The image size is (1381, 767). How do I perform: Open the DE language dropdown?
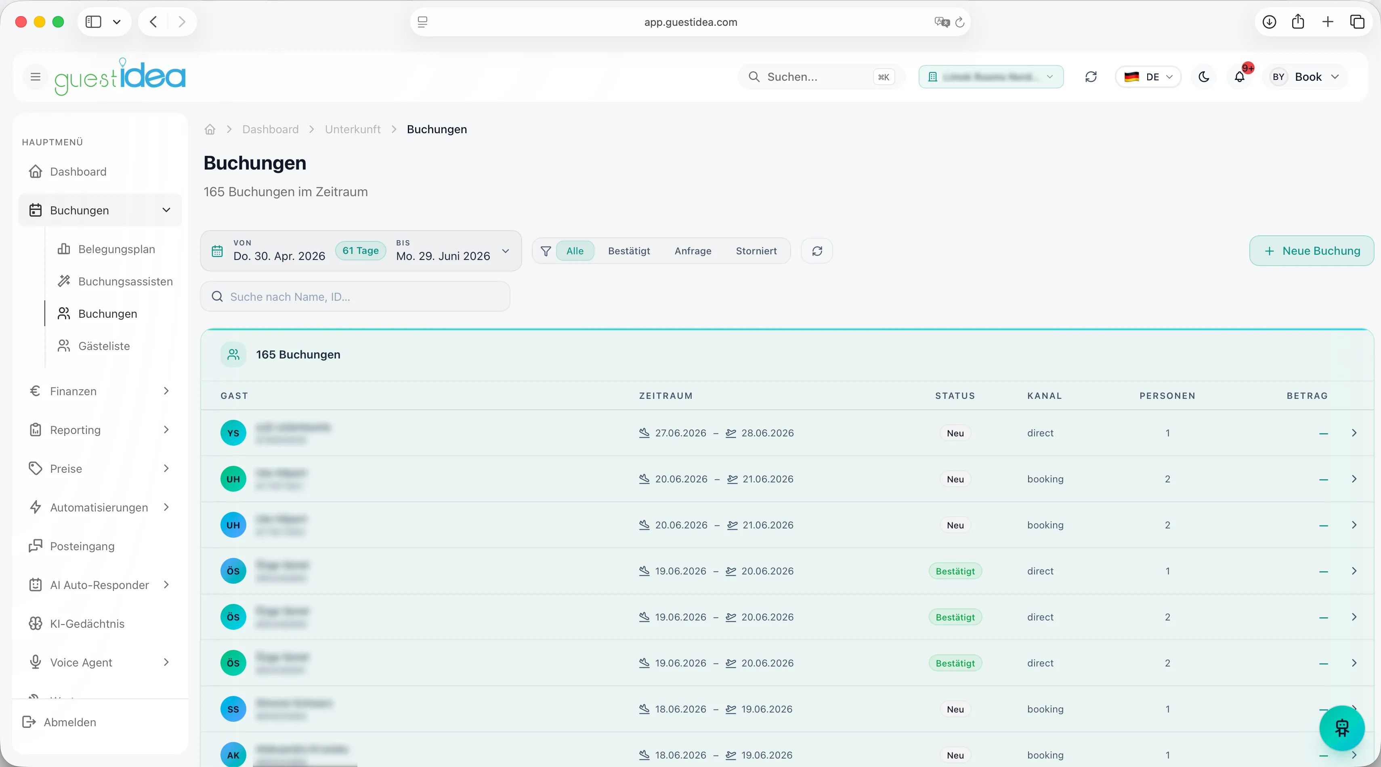[x=1148, y=77]
